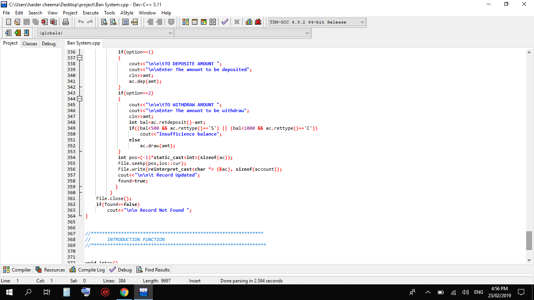
Task: Open the Compiler bottom tab
Action: (17, 270)
